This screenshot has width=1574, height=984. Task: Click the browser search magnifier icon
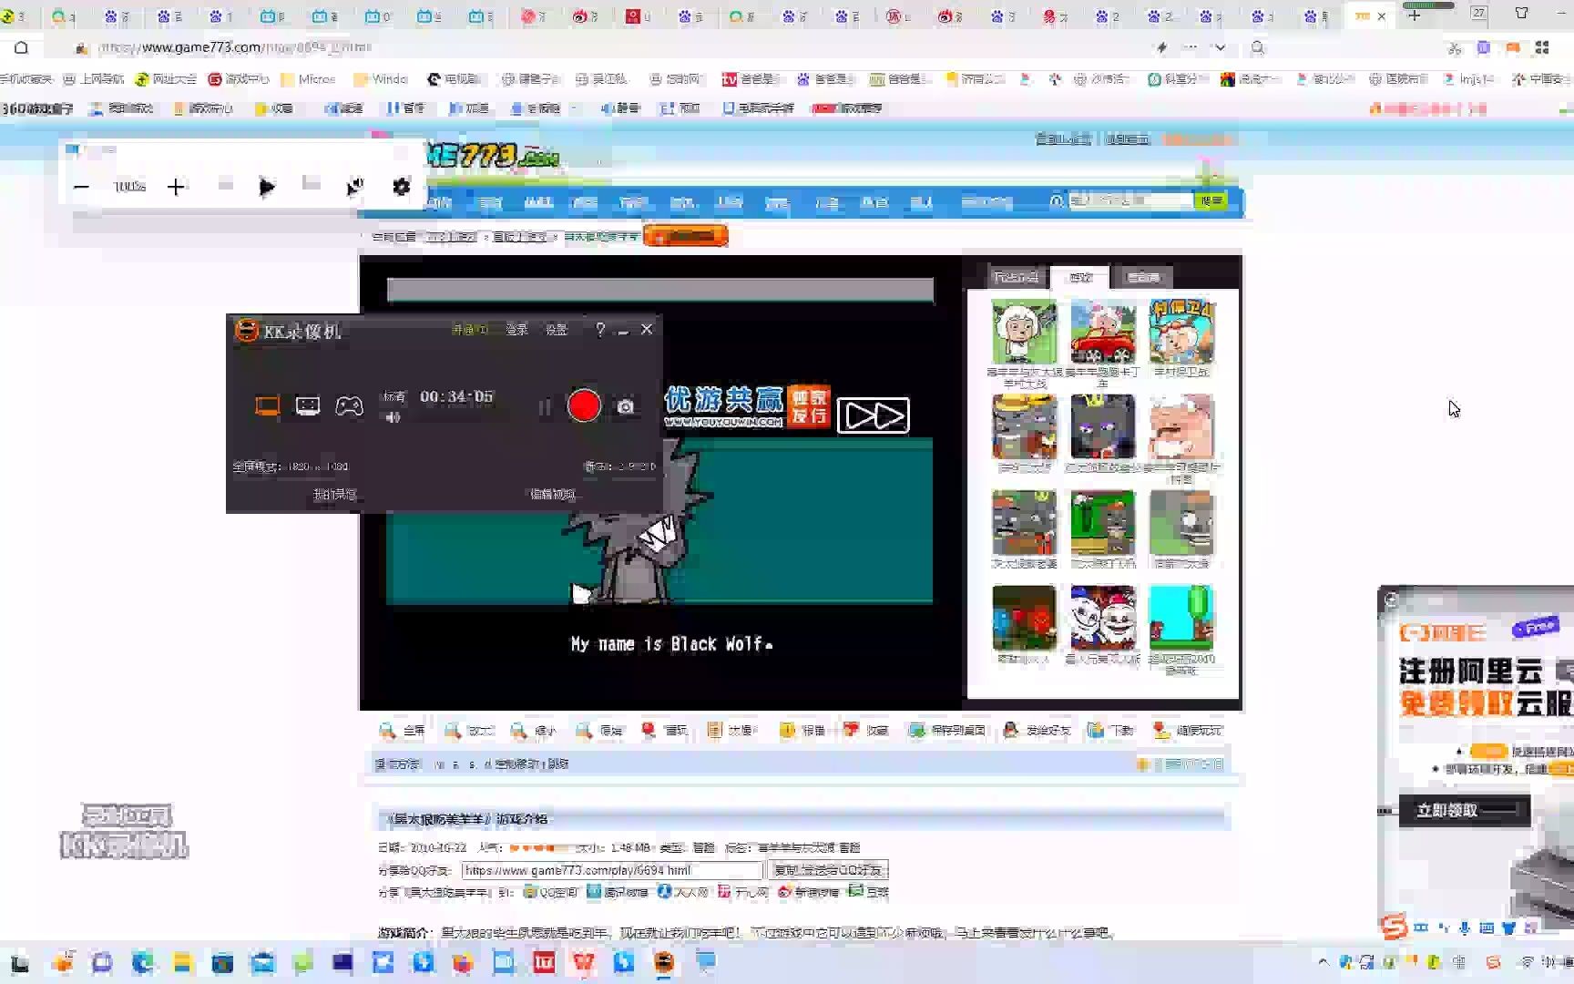[1258, 47]
